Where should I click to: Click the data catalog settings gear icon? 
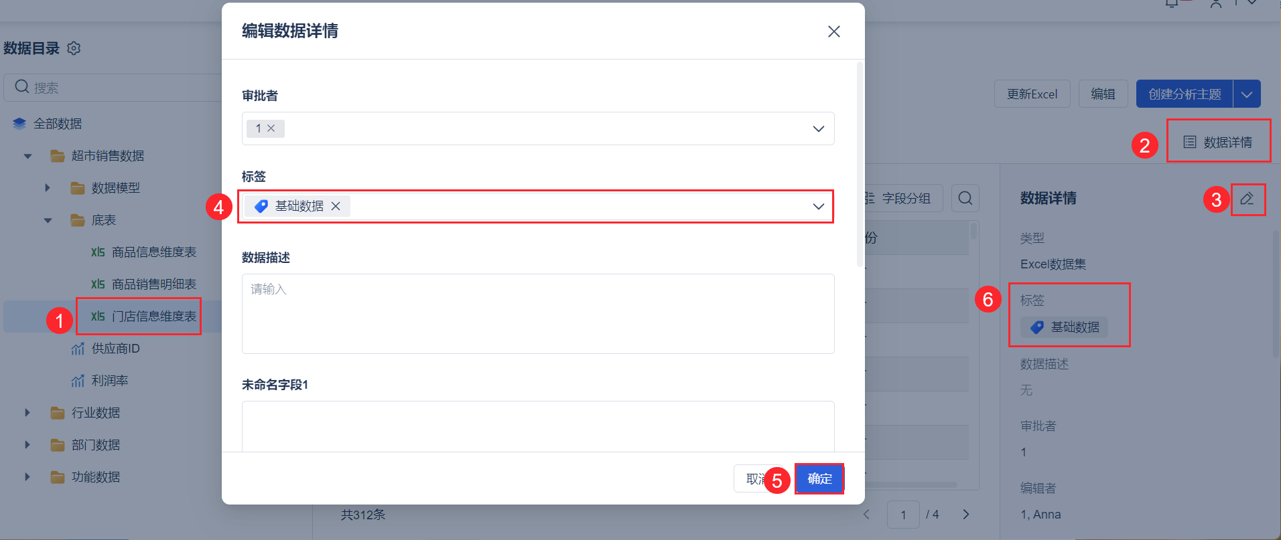(x=74, y=48)
